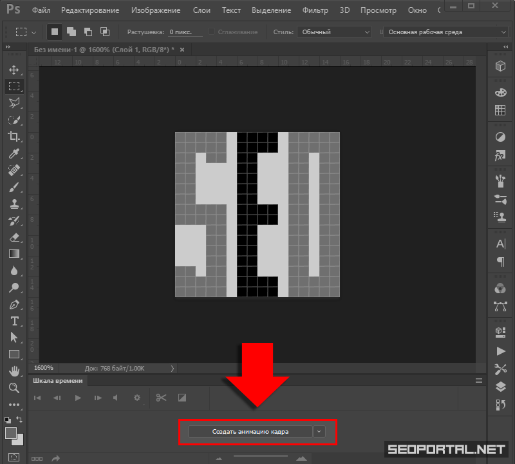Select the Hand tool
This screenshot has height=464, width=515.
[14, 371]
